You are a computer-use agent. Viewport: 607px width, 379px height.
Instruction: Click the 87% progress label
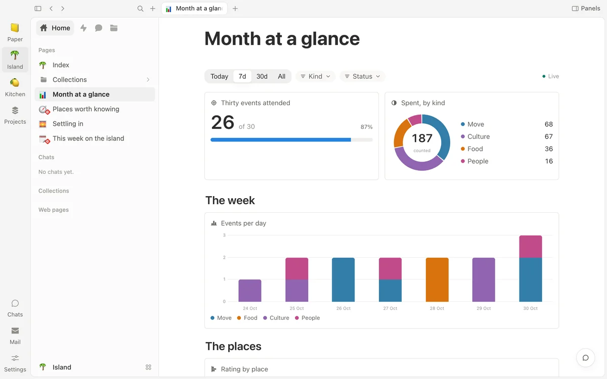coord(366,127)
